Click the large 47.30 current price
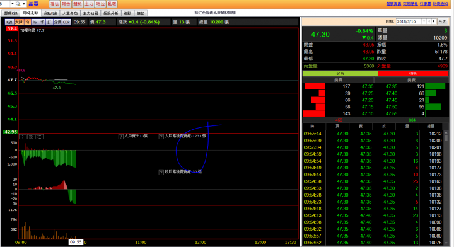 (x=320, y=35)
